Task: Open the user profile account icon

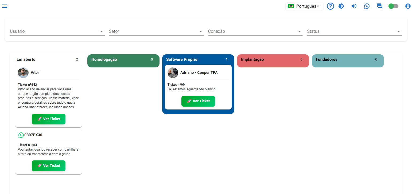Action: (408, 6)
